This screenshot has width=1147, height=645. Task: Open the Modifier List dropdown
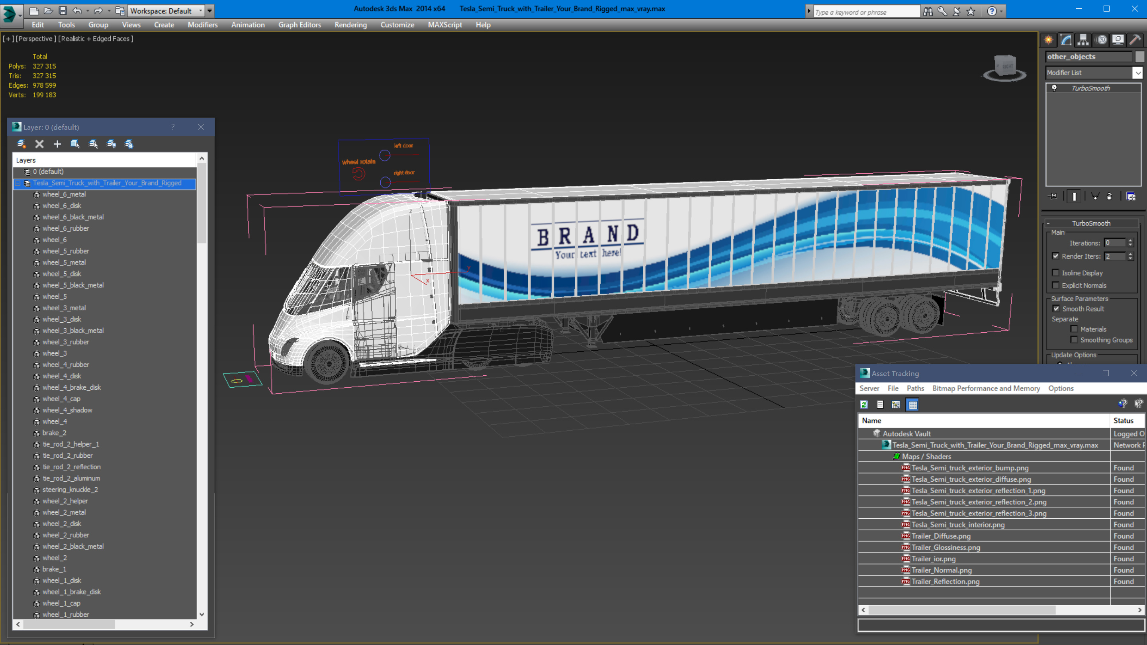point(1138,73)
